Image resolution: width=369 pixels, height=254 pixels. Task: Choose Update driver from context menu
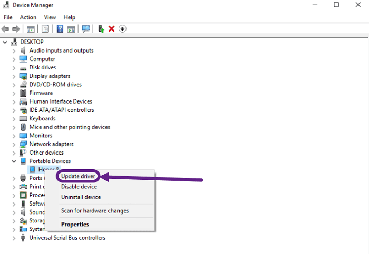[x=78, y=176]
